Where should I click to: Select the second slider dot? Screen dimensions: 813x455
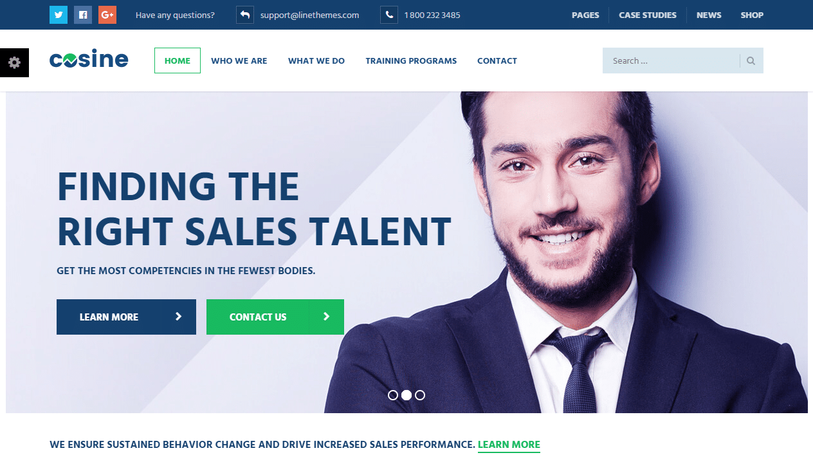406,395
